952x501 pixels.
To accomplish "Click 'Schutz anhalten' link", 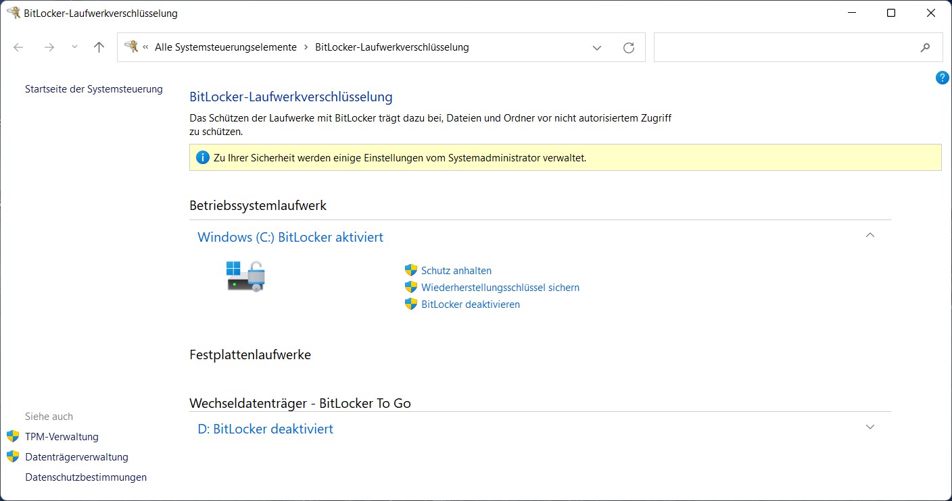I will click(456, 271).
